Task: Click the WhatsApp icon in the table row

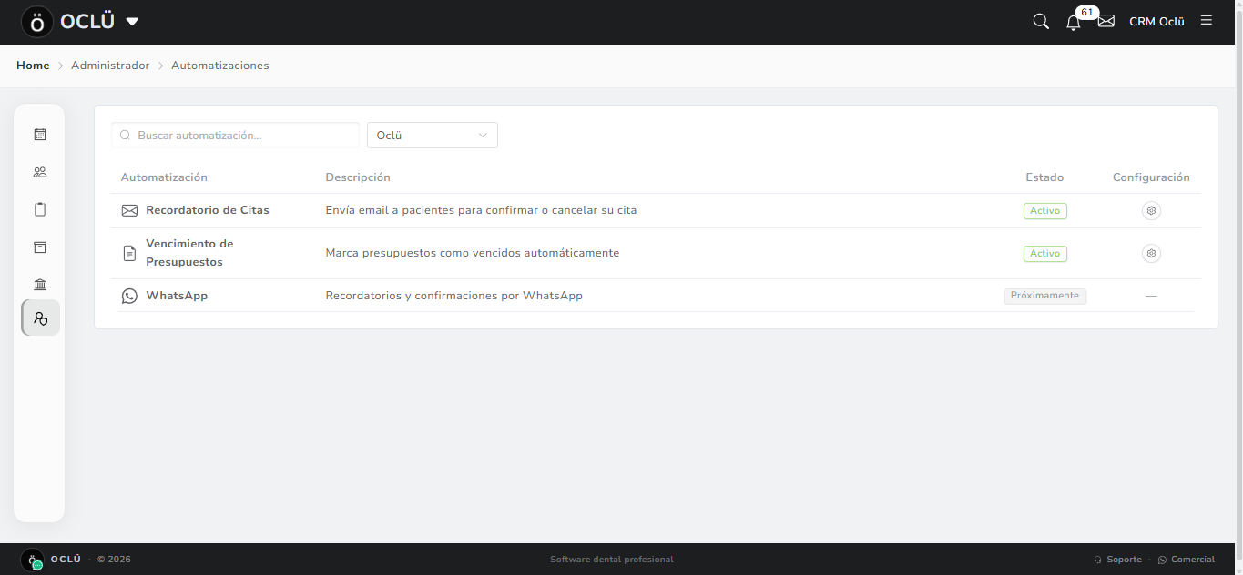Action: (129, 296)
